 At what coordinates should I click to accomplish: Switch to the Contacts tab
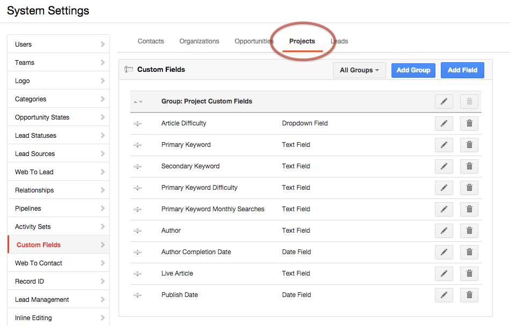tap(151, 41)
